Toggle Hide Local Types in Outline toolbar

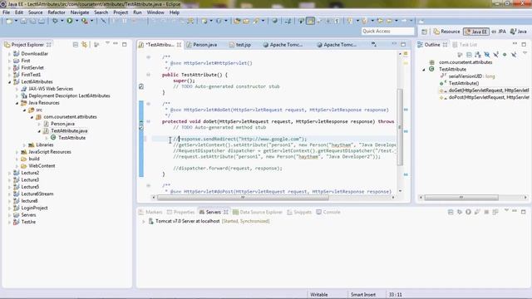click(514, 55)
